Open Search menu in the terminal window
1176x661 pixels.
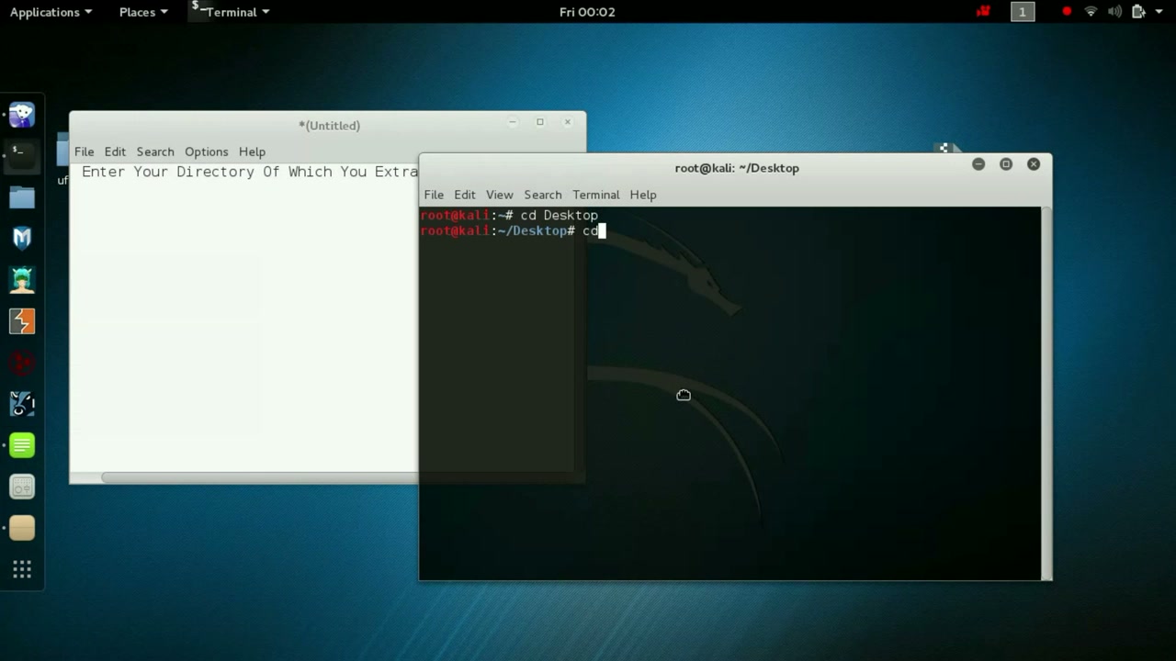[542, 195]
